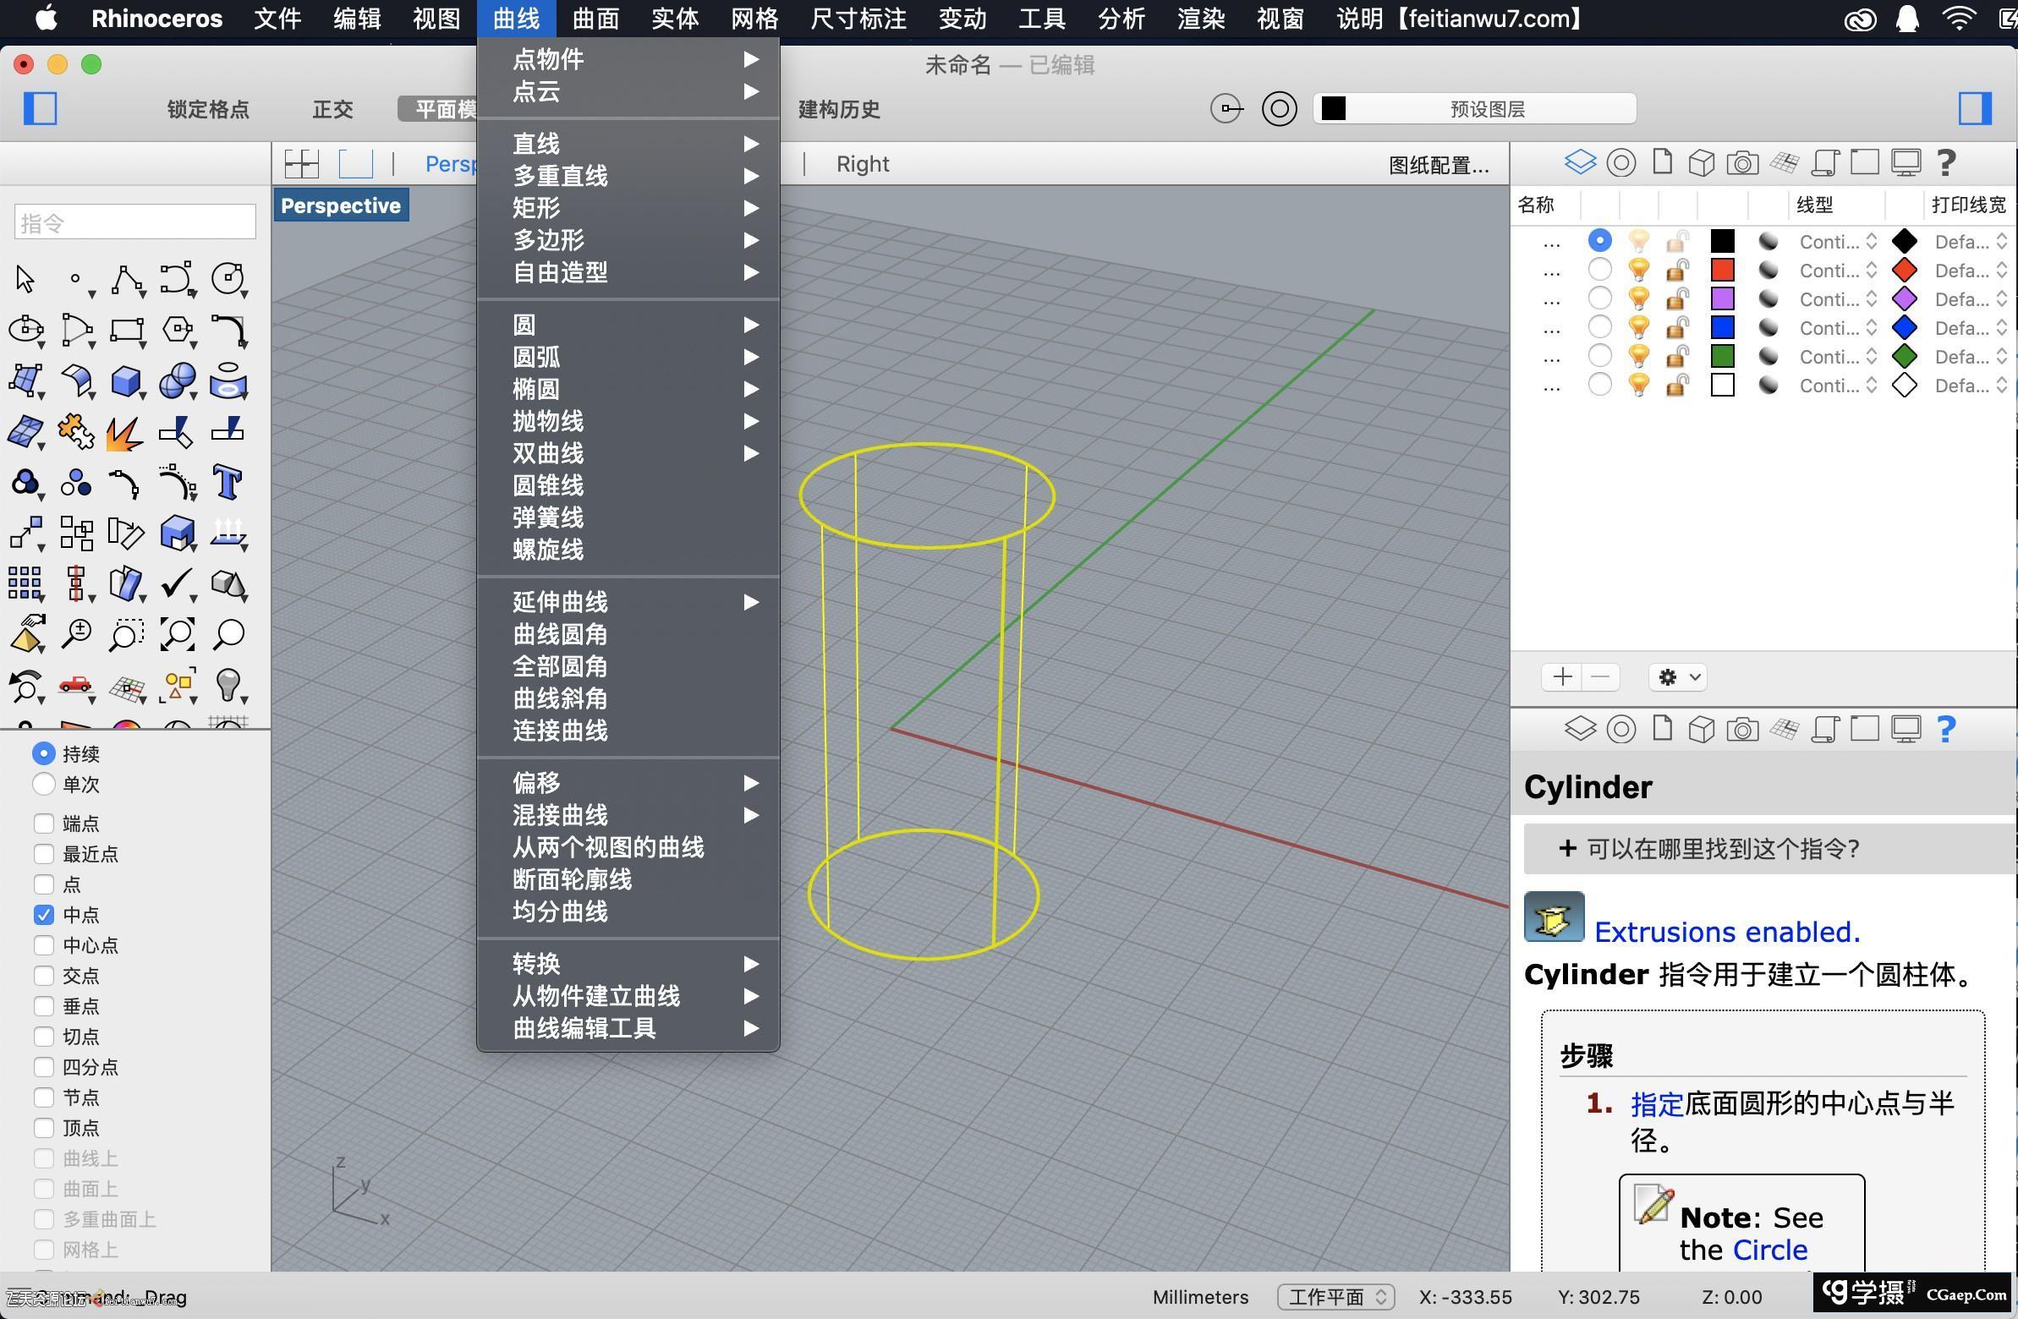Screen dimensions: 2018x1319
Task: Expand the 圆 submenu in the curve menu
Action: pos(749,324)
